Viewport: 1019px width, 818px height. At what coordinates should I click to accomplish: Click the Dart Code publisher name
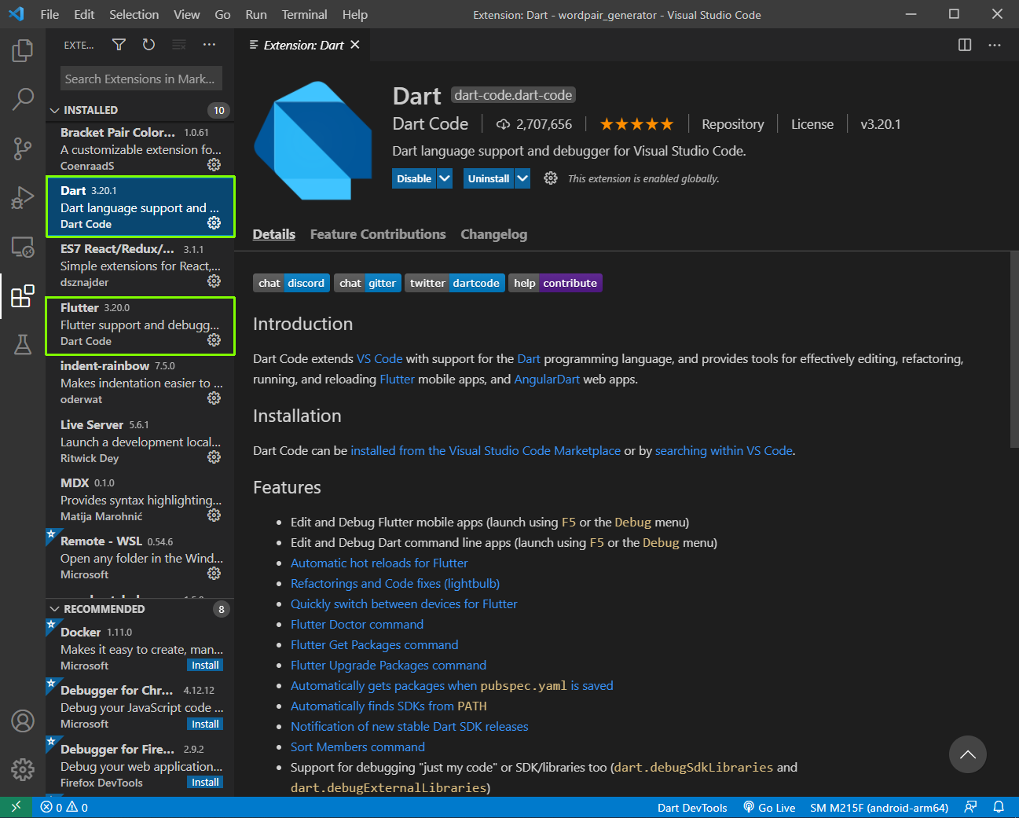pos(431,124)
